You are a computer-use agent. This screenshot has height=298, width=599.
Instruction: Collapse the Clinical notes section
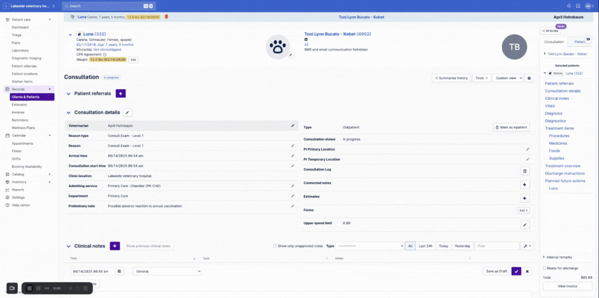69,247
